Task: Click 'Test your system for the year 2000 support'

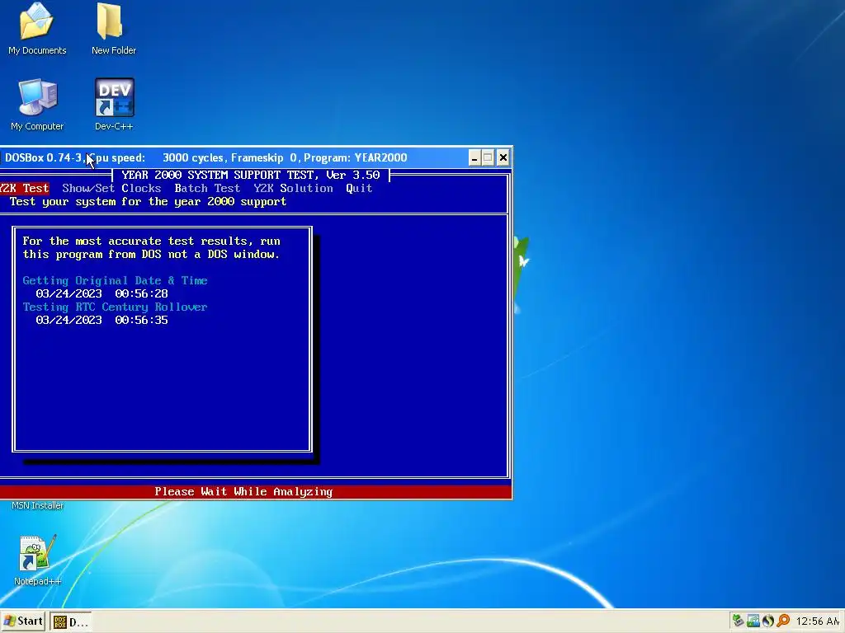Action: pyautogui.click(x=148, y=201)
